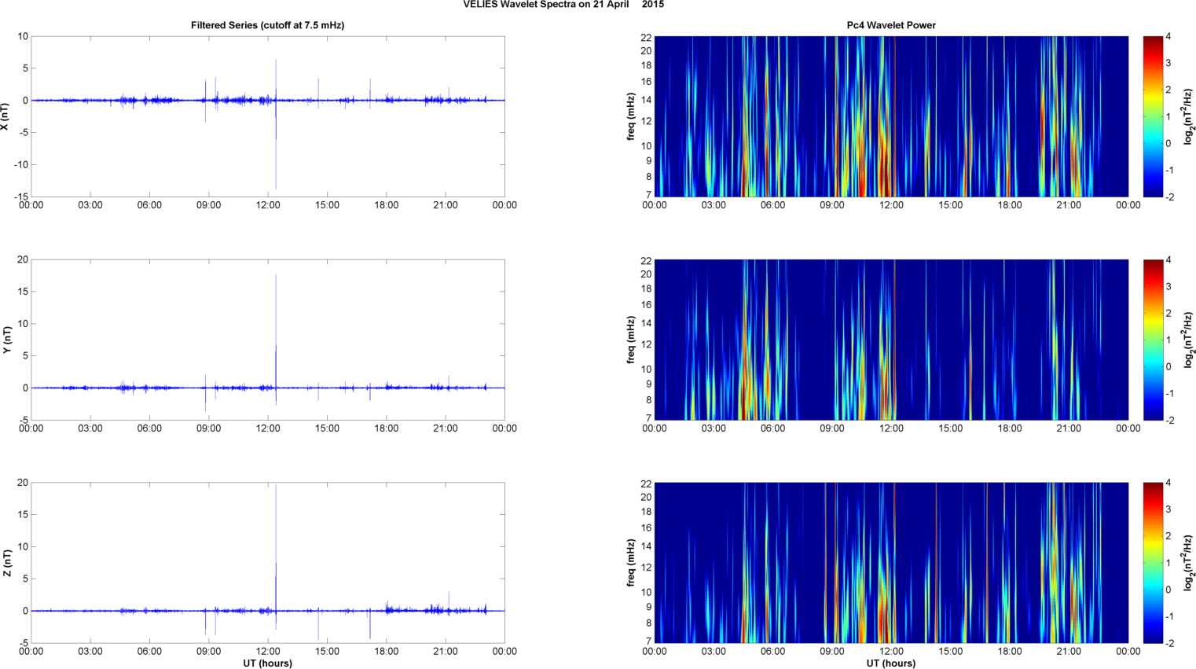The height and width of the screenshot is (669, 1196).
Task: Click UT (hours) label under the bottom spectrogram
Action: pos(890,663)
